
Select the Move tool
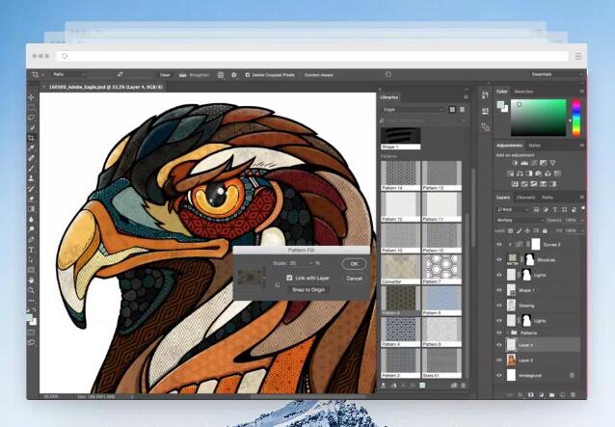[x=32, y=96]
